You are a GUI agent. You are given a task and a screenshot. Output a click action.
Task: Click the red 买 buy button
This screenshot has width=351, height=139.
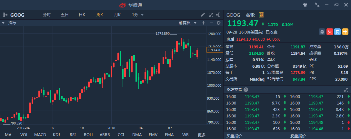coord(329,32)
